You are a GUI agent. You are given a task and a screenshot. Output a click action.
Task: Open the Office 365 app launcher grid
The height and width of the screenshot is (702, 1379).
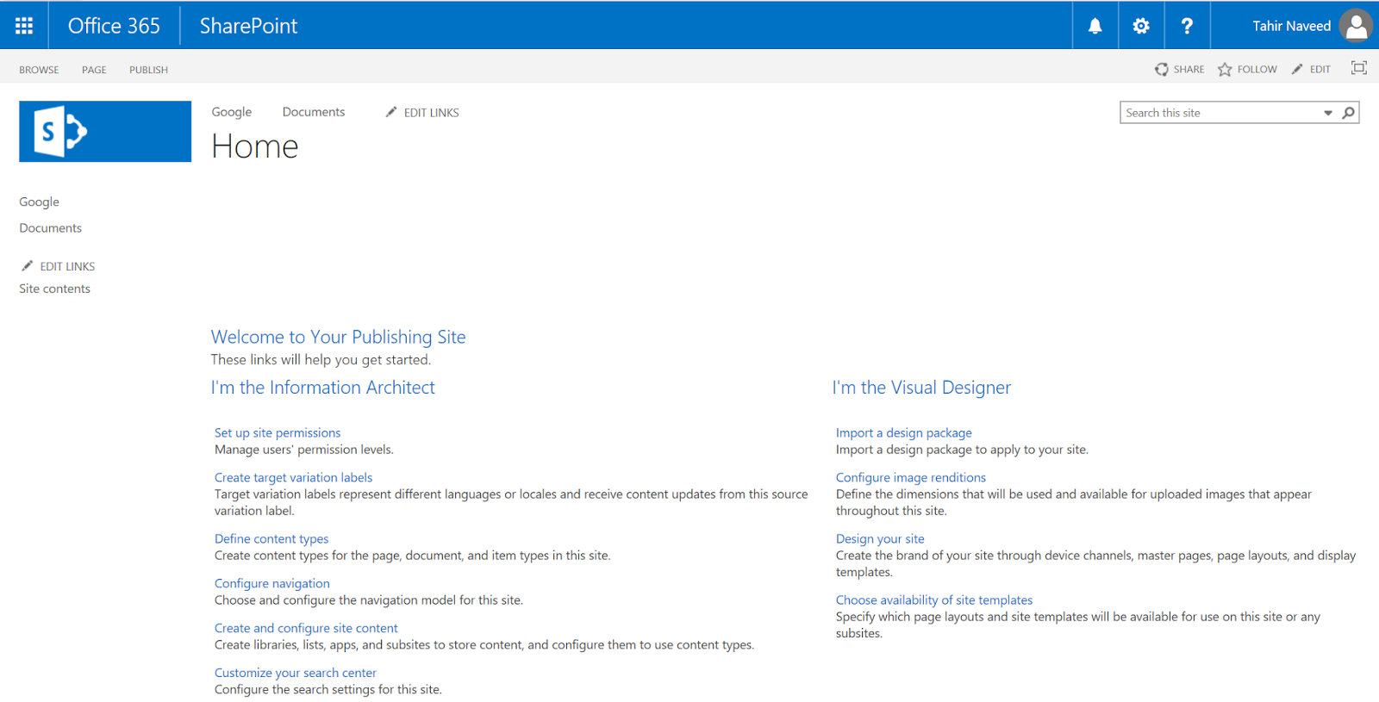pyautogui.click(x=24, y=26)
